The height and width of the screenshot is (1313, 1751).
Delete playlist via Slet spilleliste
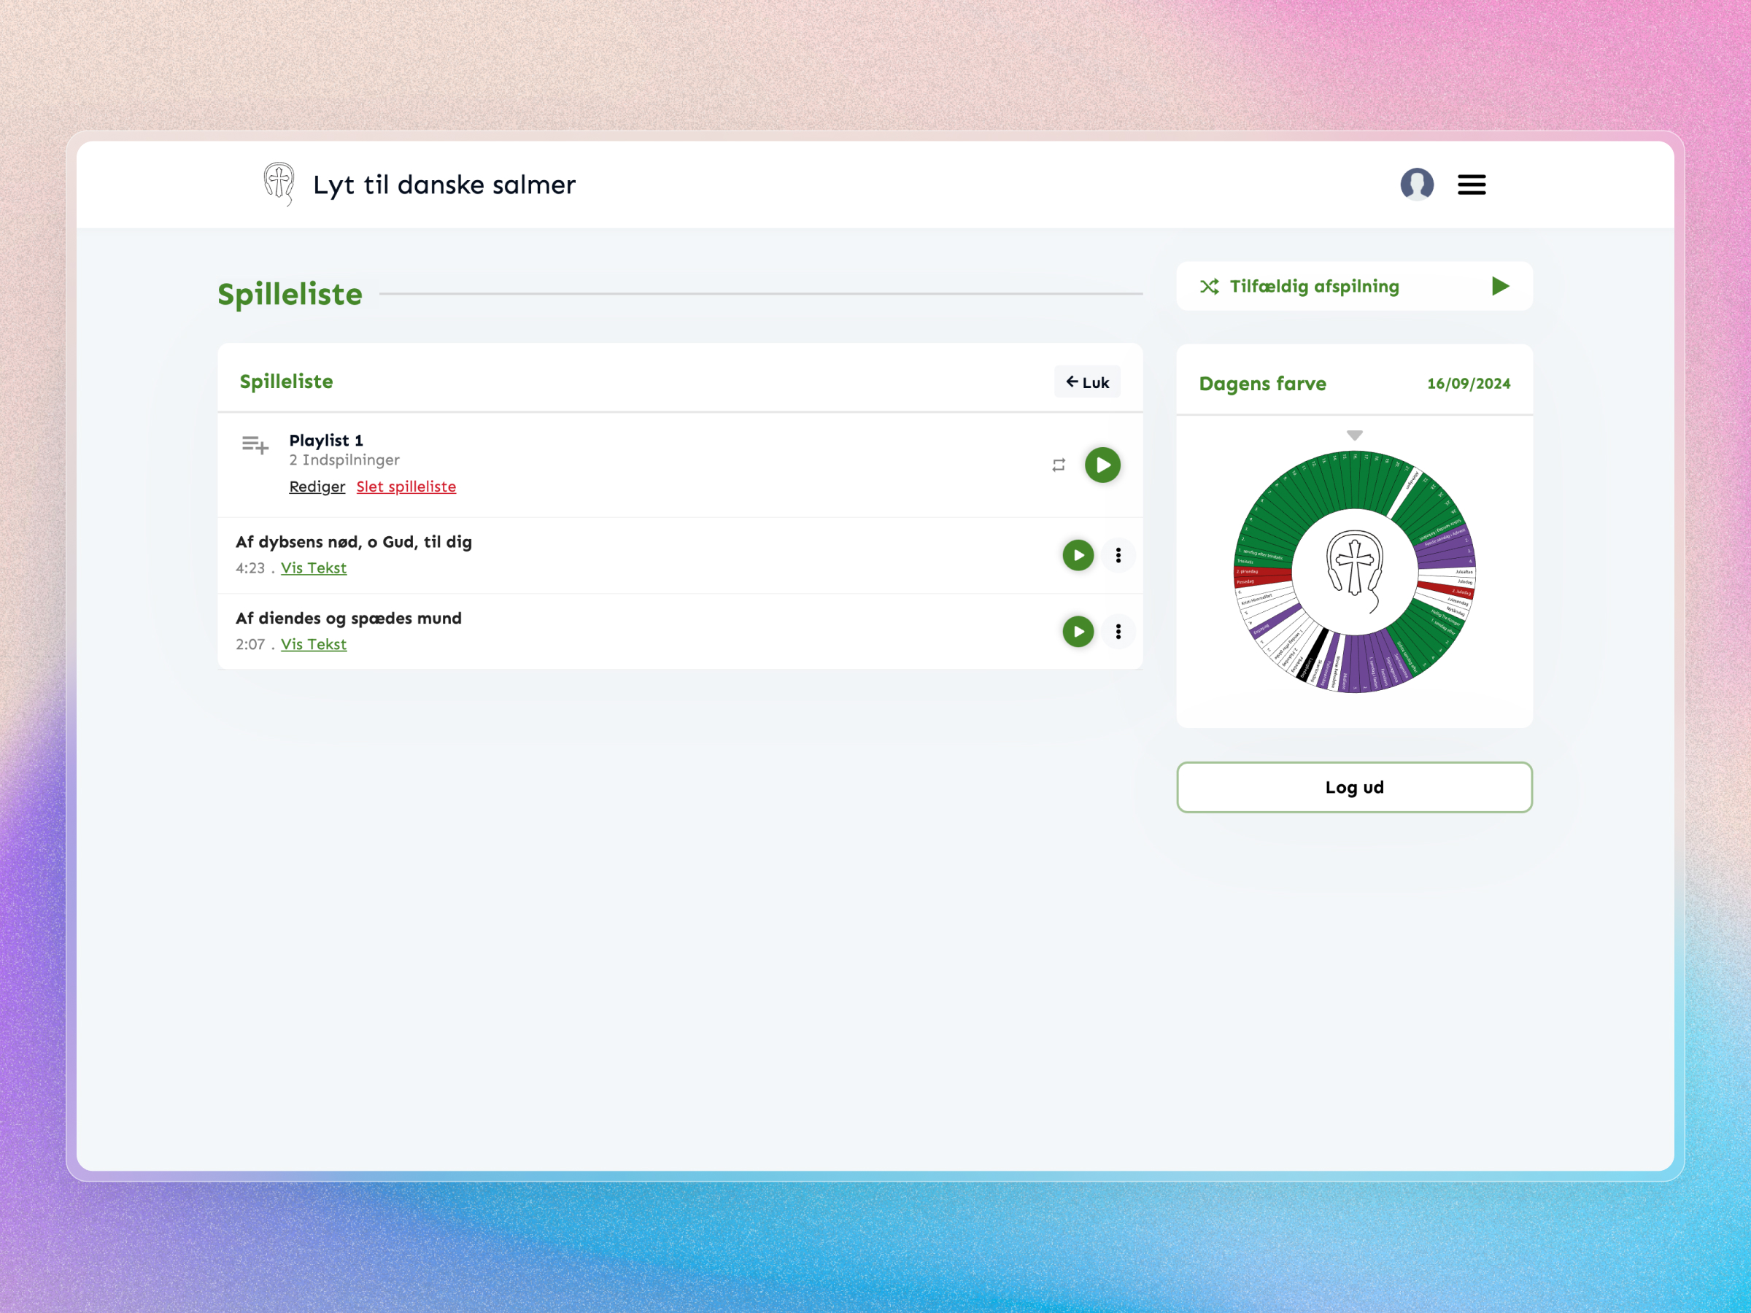(406, 486)
